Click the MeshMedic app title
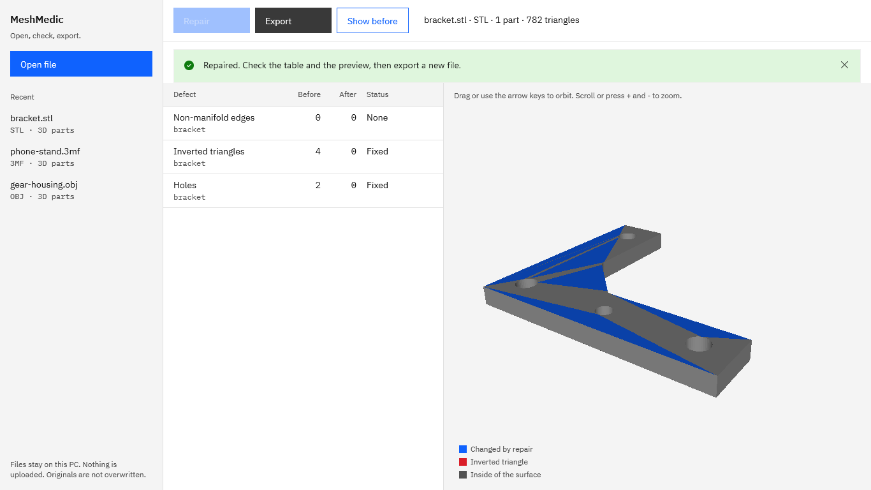This screenshot has width=871, height=490. tap(37, 20)
